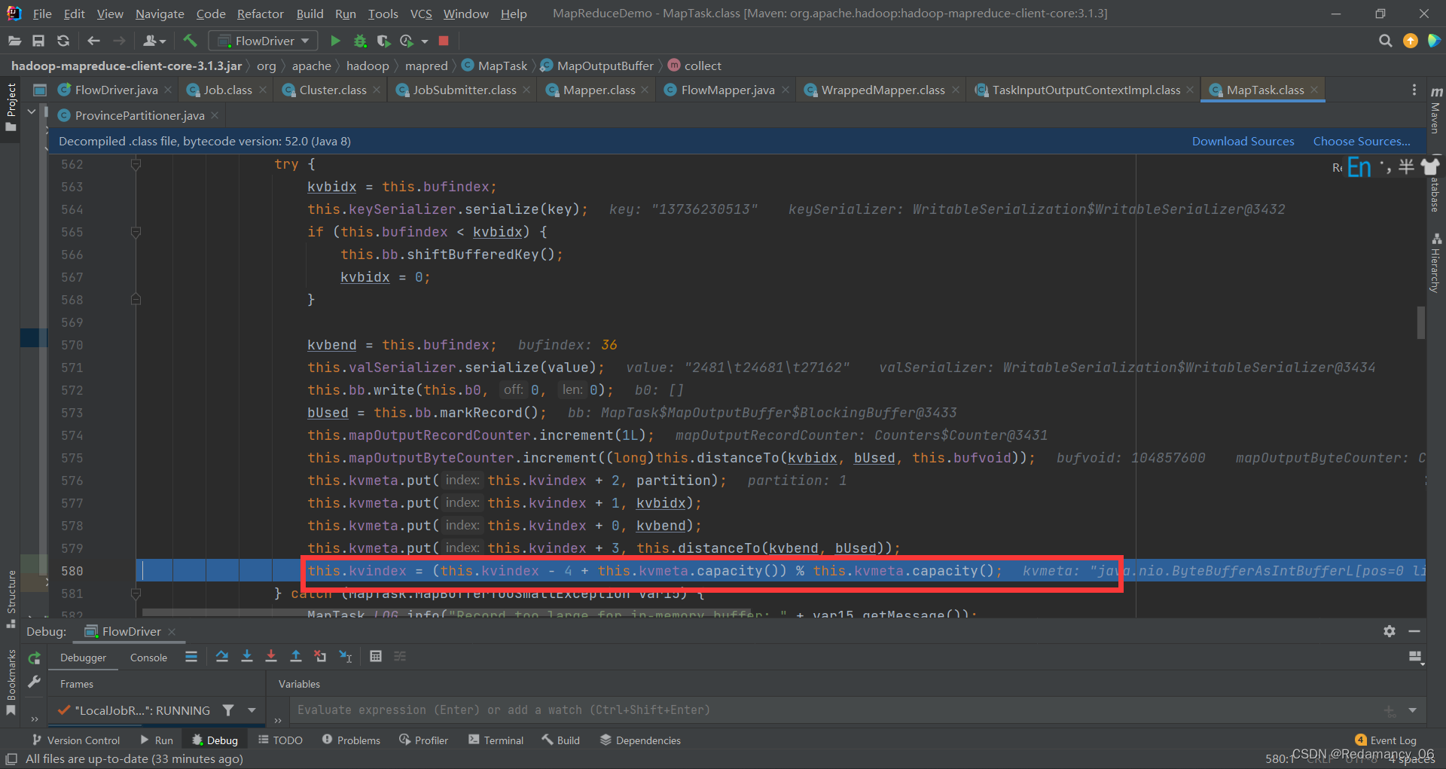Viewport: 1446px width, 769px height.
Task: Click the Download Sources link
Action: click(x=1243, y=141)
